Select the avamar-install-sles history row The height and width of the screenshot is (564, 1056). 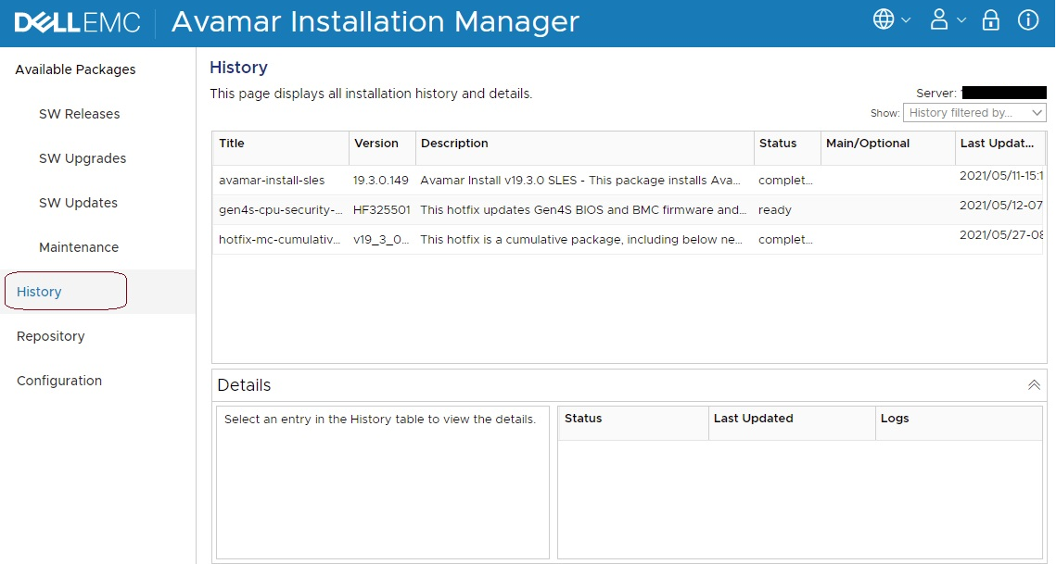pyautogui.click(x=272, y=181)
